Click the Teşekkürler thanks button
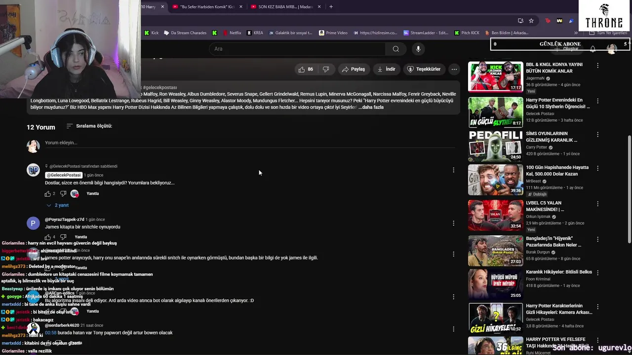The image size is (632, 355). pos(424,69)
